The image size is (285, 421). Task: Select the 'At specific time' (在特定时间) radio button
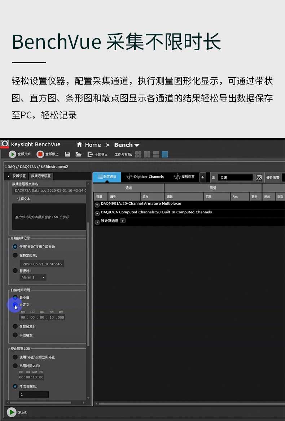point(15,255)
